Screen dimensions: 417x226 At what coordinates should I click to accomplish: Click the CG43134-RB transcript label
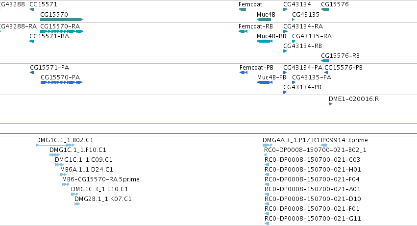pos(302,46)
